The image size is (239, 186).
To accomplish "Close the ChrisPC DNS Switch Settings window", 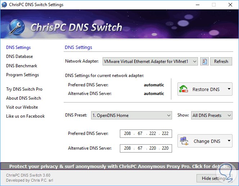I will pos(230,5).
